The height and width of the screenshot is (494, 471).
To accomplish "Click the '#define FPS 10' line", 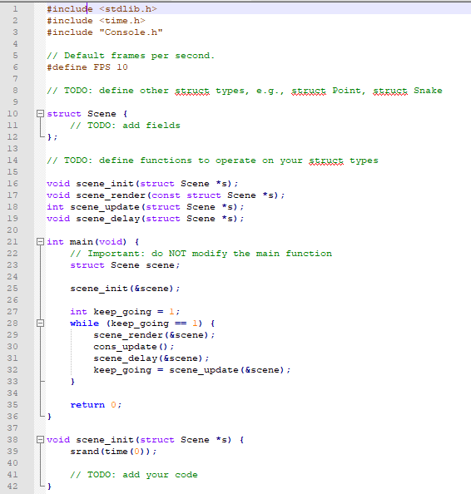I will (x=87, y=67).
